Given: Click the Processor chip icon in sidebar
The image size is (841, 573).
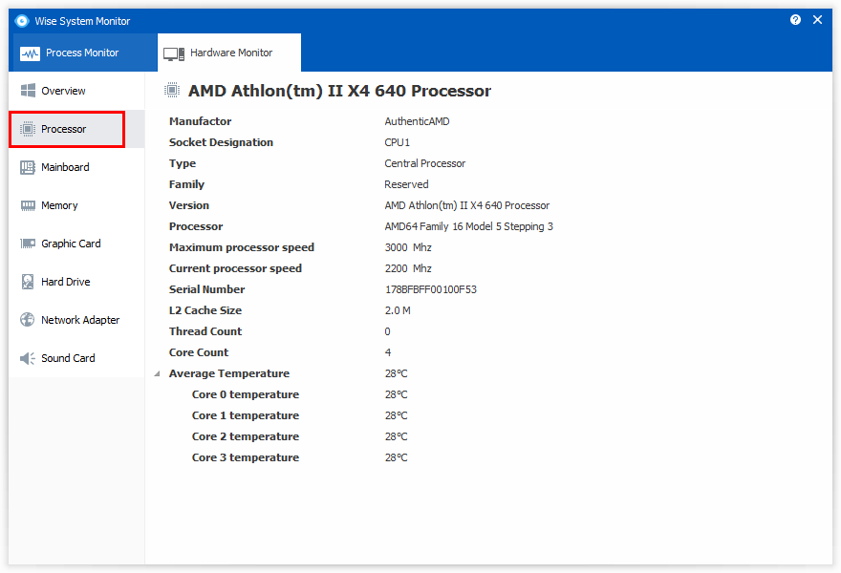Looking at the screenshot, I should pos(28,129).
